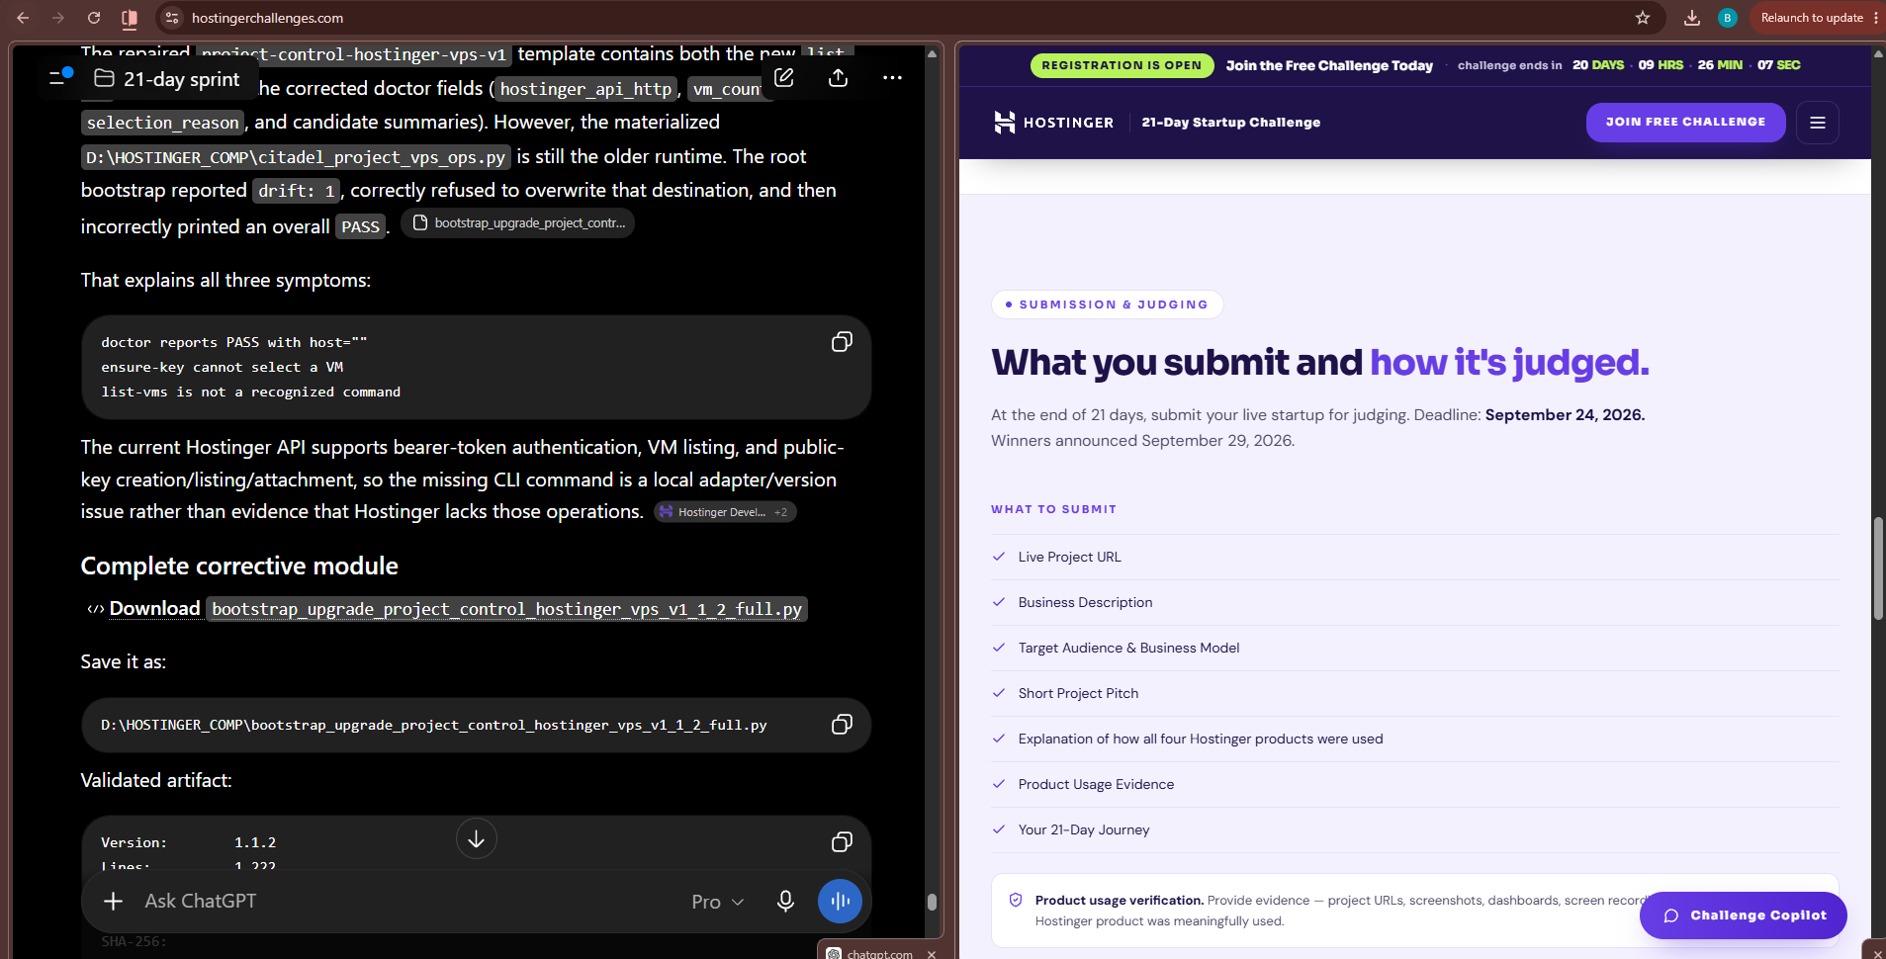Viewport: 1886px width, 959px height.
Task: Click in the Ask ChatGPT input field
Action: point(405,901)
